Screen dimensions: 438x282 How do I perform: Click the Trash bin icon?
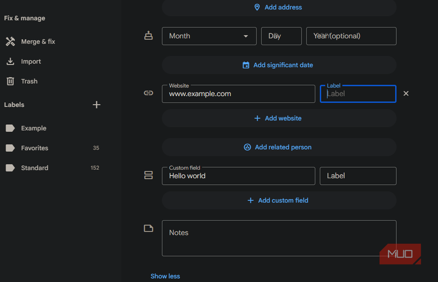[10, 81]
